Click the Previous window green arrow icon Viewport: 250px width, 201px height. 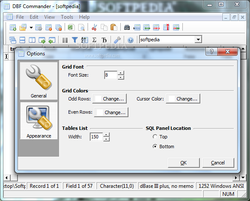click(x=52, y=40)
